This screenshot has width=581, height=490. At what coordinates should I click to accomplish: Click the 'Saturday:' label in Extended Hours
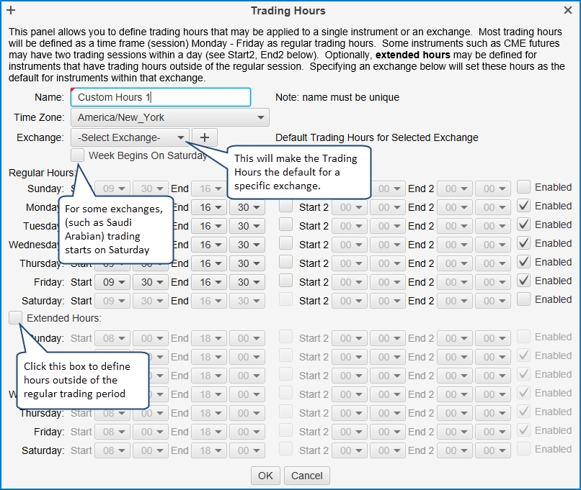click(x=43, y=450)
